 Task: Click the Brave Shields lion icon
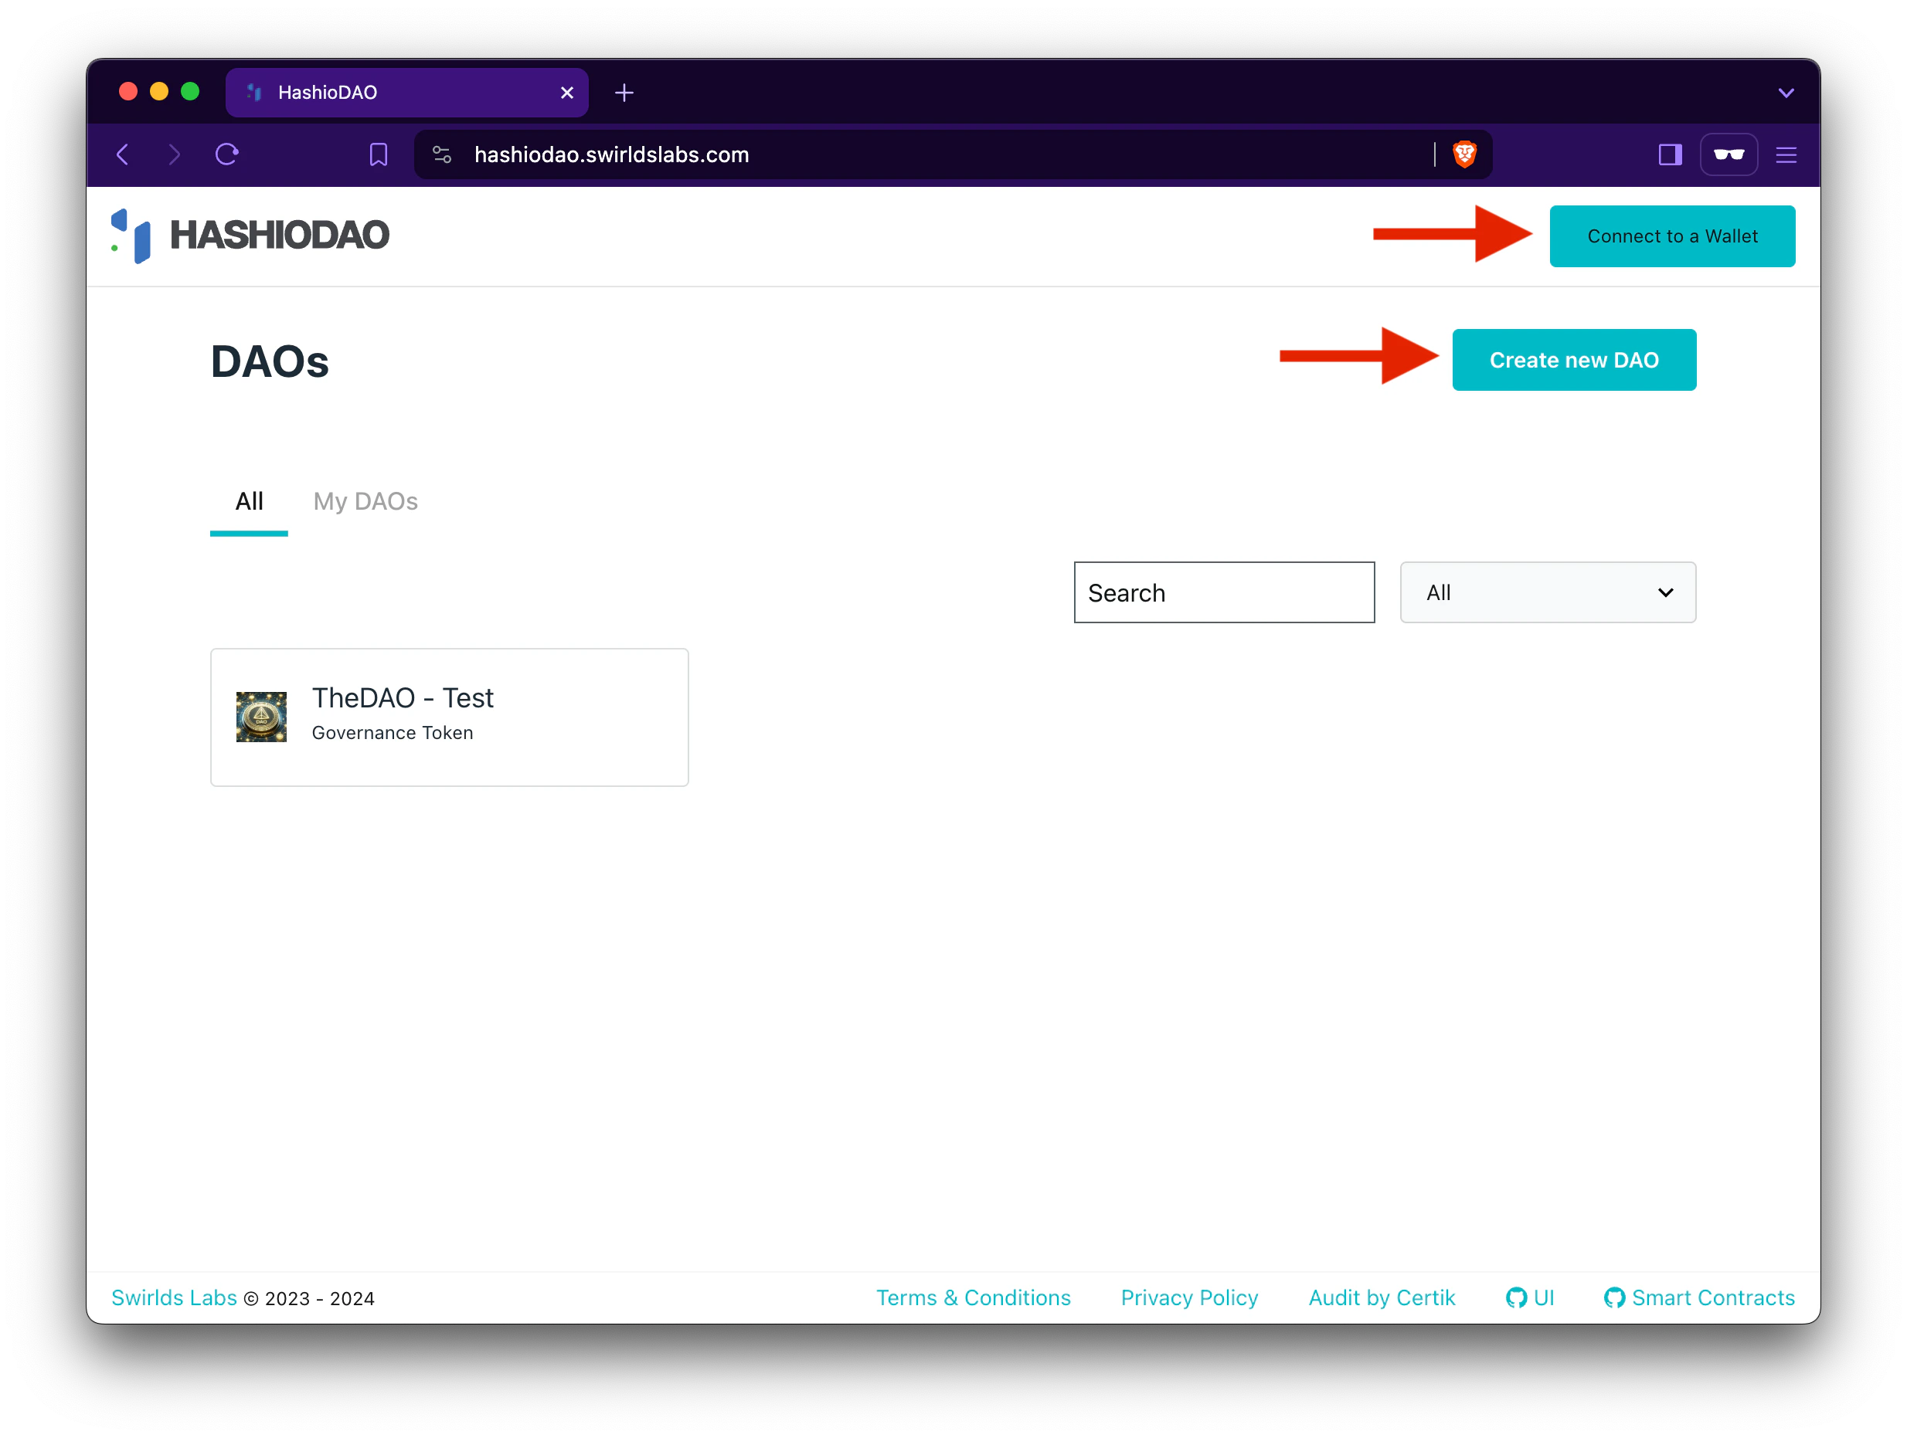pos(1464,154)
